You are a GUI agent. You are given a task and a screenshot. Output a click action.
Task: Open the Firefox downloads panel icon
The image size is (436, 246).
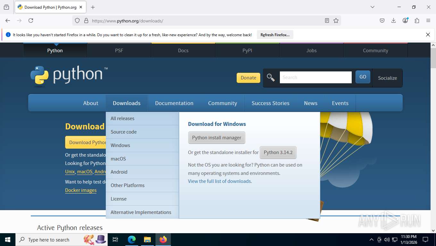point(394,20)
